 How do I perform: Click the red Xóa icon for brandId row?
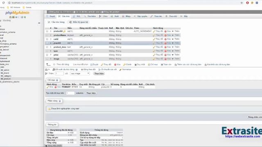tap(165, 43)
